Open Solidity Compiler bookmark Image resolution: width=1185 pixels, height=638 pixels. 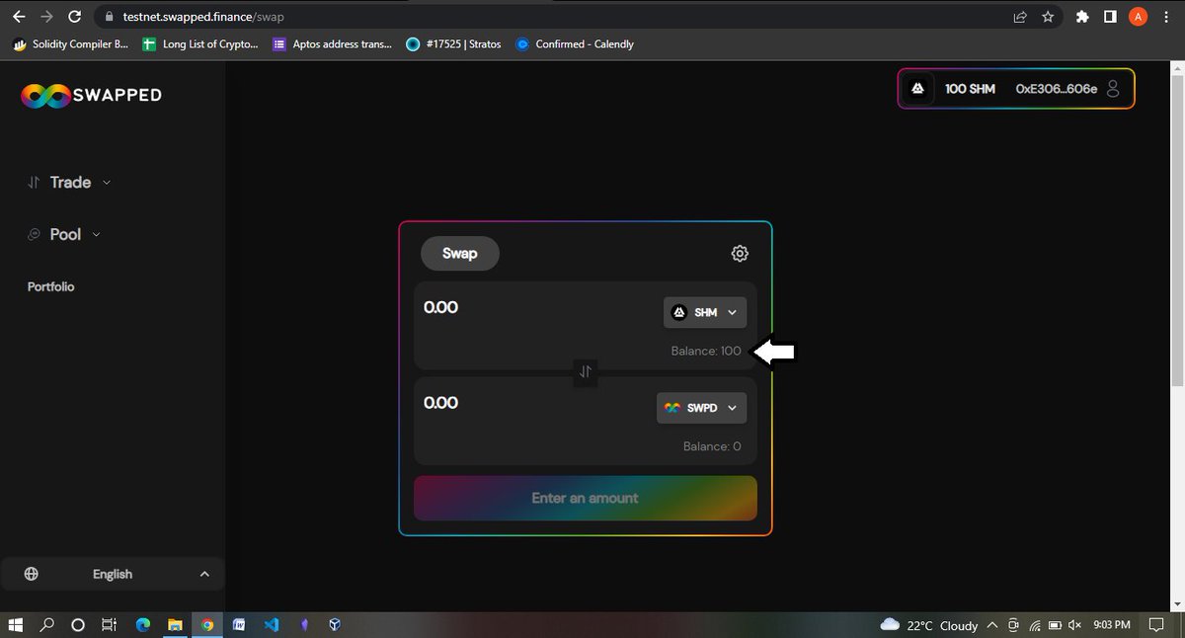pos(69,43)
